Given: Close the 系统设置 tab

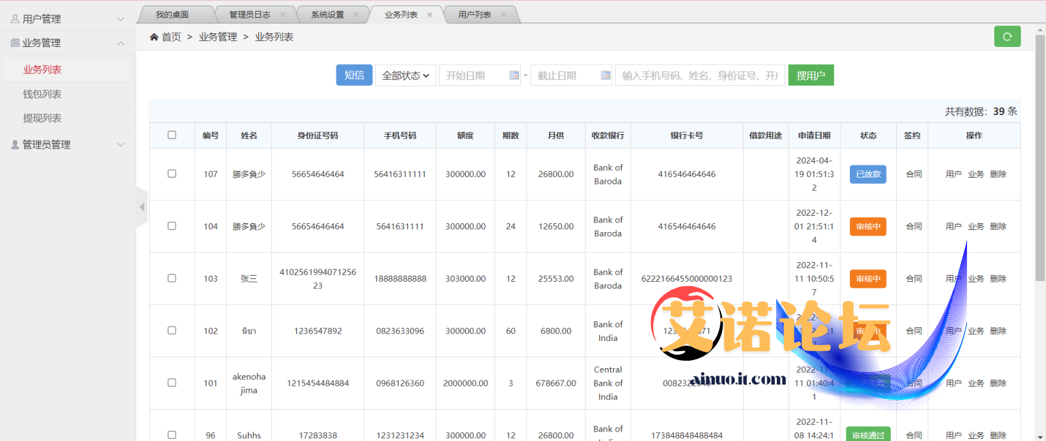Looking at the screenshot, I should pyautogui.click(x=356, y=14).
